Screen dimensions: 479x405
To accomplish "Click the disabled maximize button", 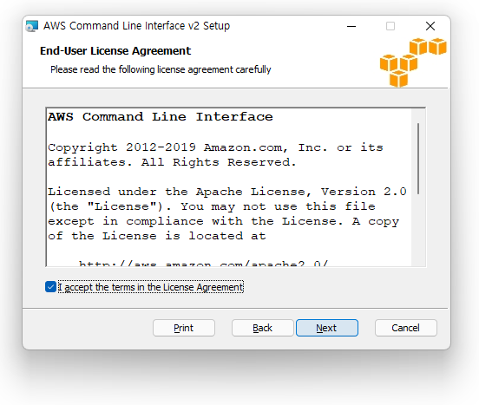I will 390,26.
